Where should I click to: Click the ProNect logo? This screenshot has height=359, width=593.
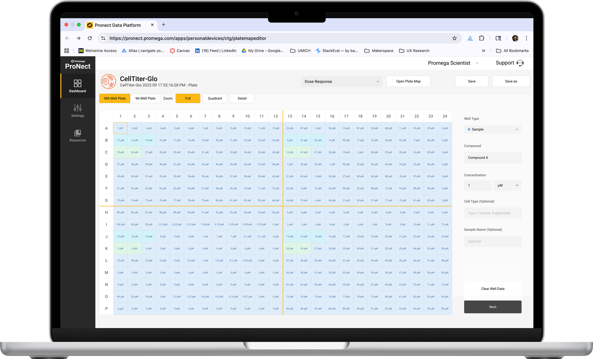78,65
